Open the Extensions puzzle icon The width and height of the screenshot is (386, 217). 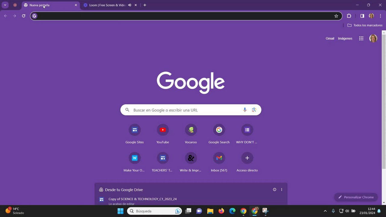pyautogui.click(x=349, y=16)
